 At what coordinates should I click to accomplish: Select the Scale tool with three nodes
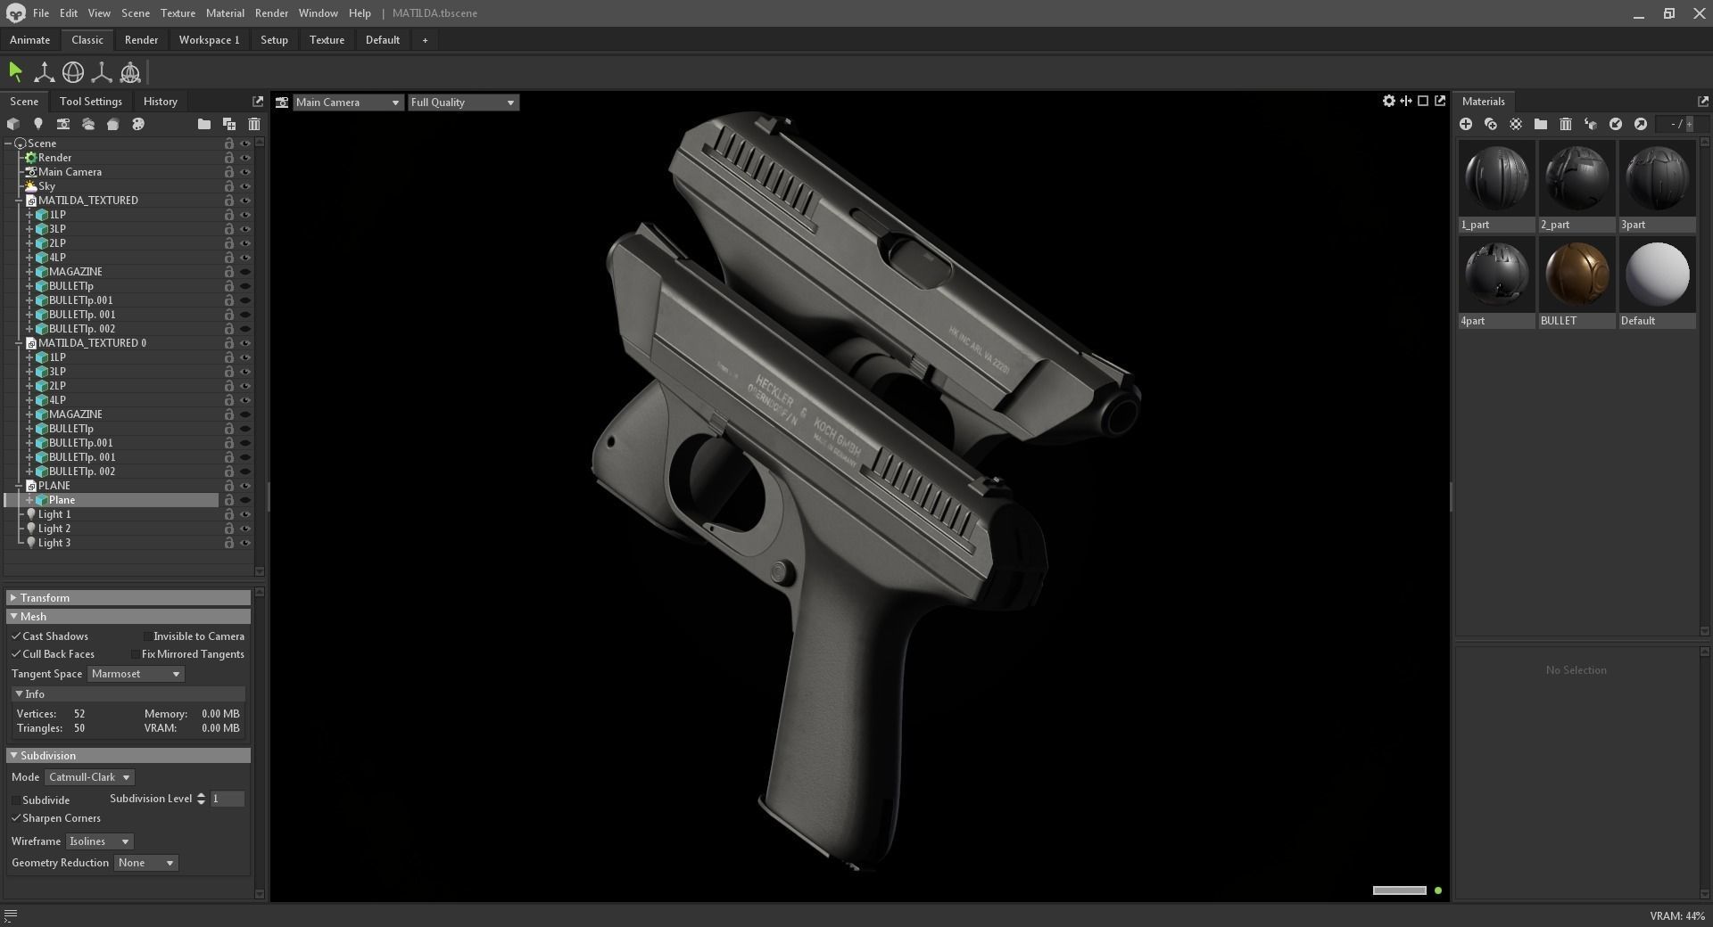click(102, 72)
